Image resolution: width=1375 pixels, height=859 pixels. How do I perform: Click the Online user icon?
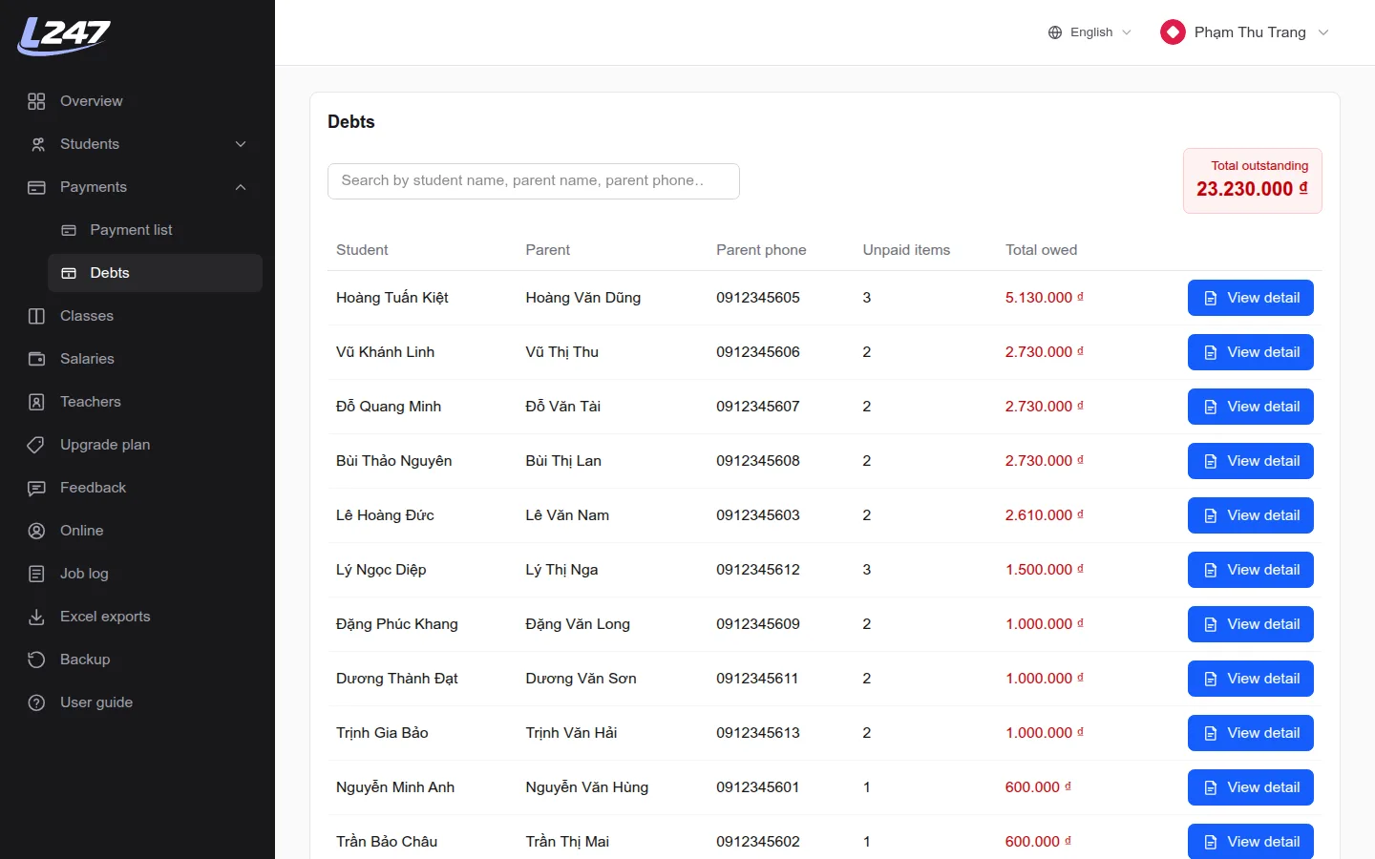(36, 531)
